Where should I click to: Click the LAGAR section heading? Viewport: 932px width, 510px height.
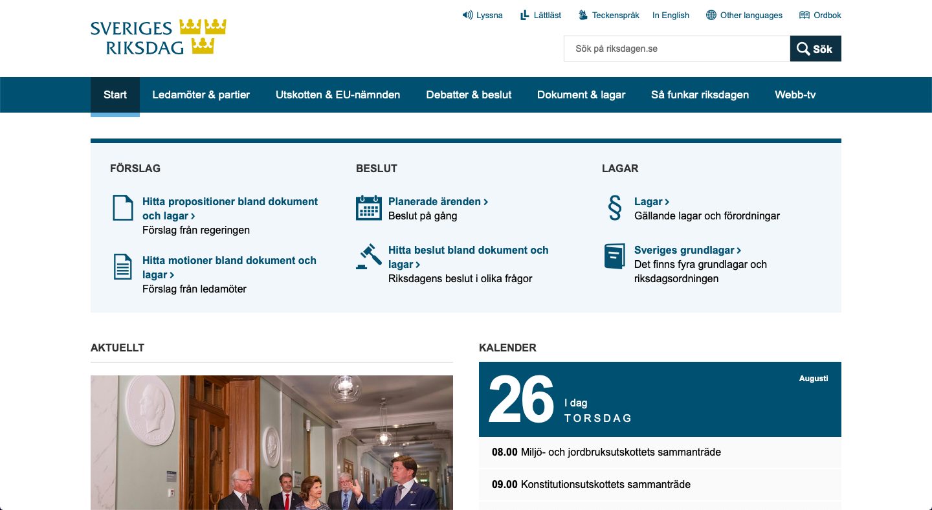pos(620,168)
